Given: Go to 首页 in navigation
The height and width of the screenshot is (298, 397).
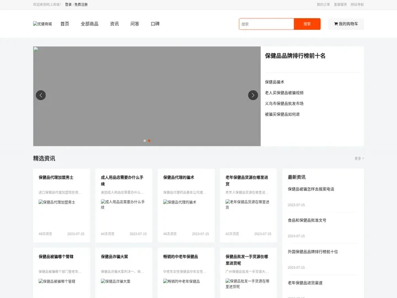Looking at the screenshot, I should [65, 24].
